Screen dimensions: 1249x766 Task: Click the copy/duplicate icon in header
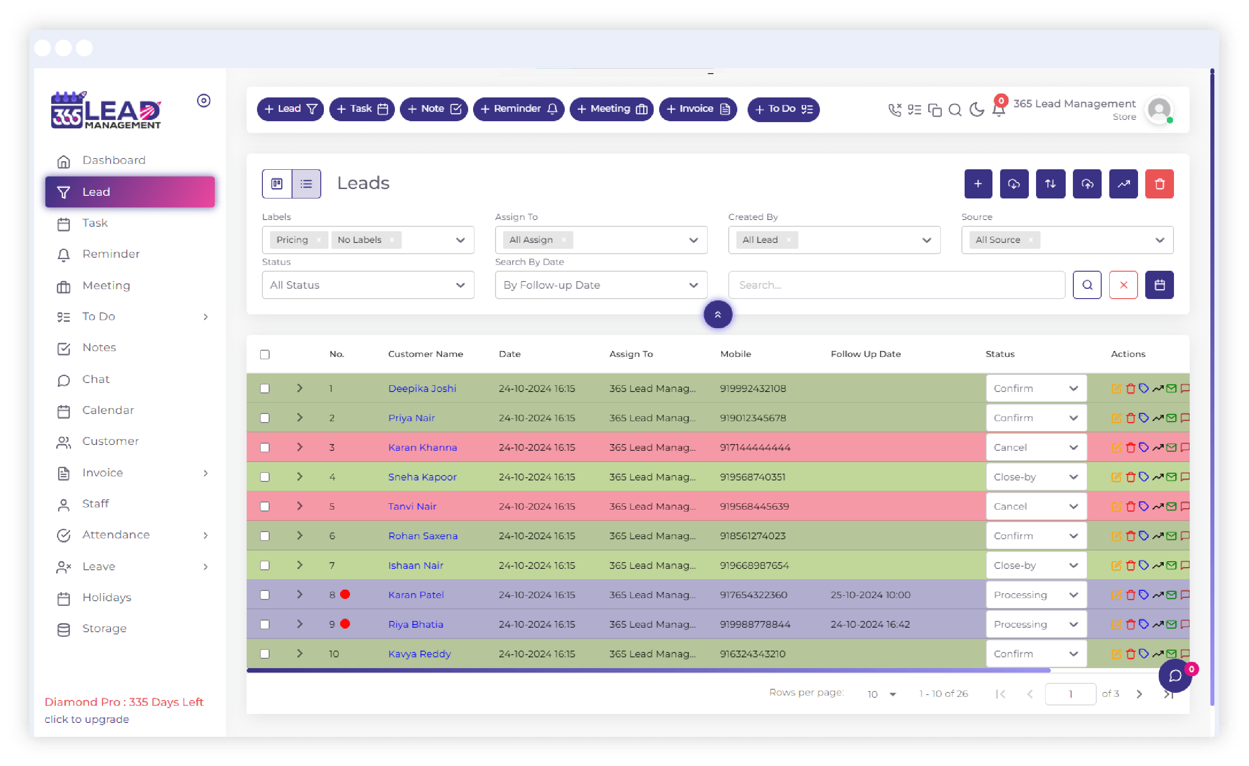coord(935,110)
